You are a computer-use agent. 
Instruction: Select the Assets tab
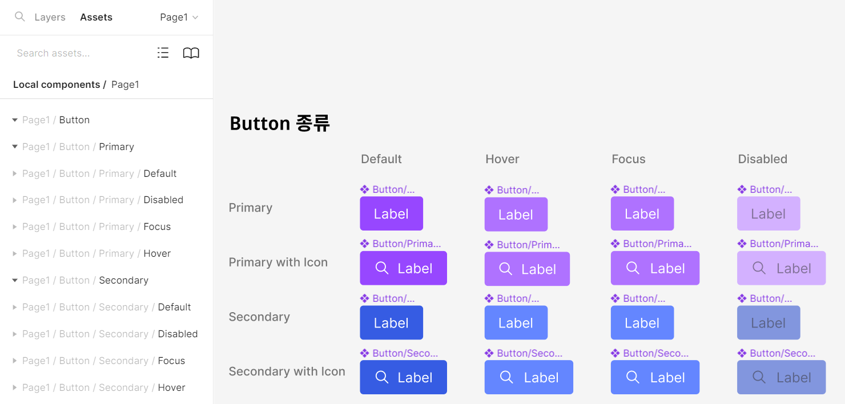pyautogui.click(x=96, y=17)
